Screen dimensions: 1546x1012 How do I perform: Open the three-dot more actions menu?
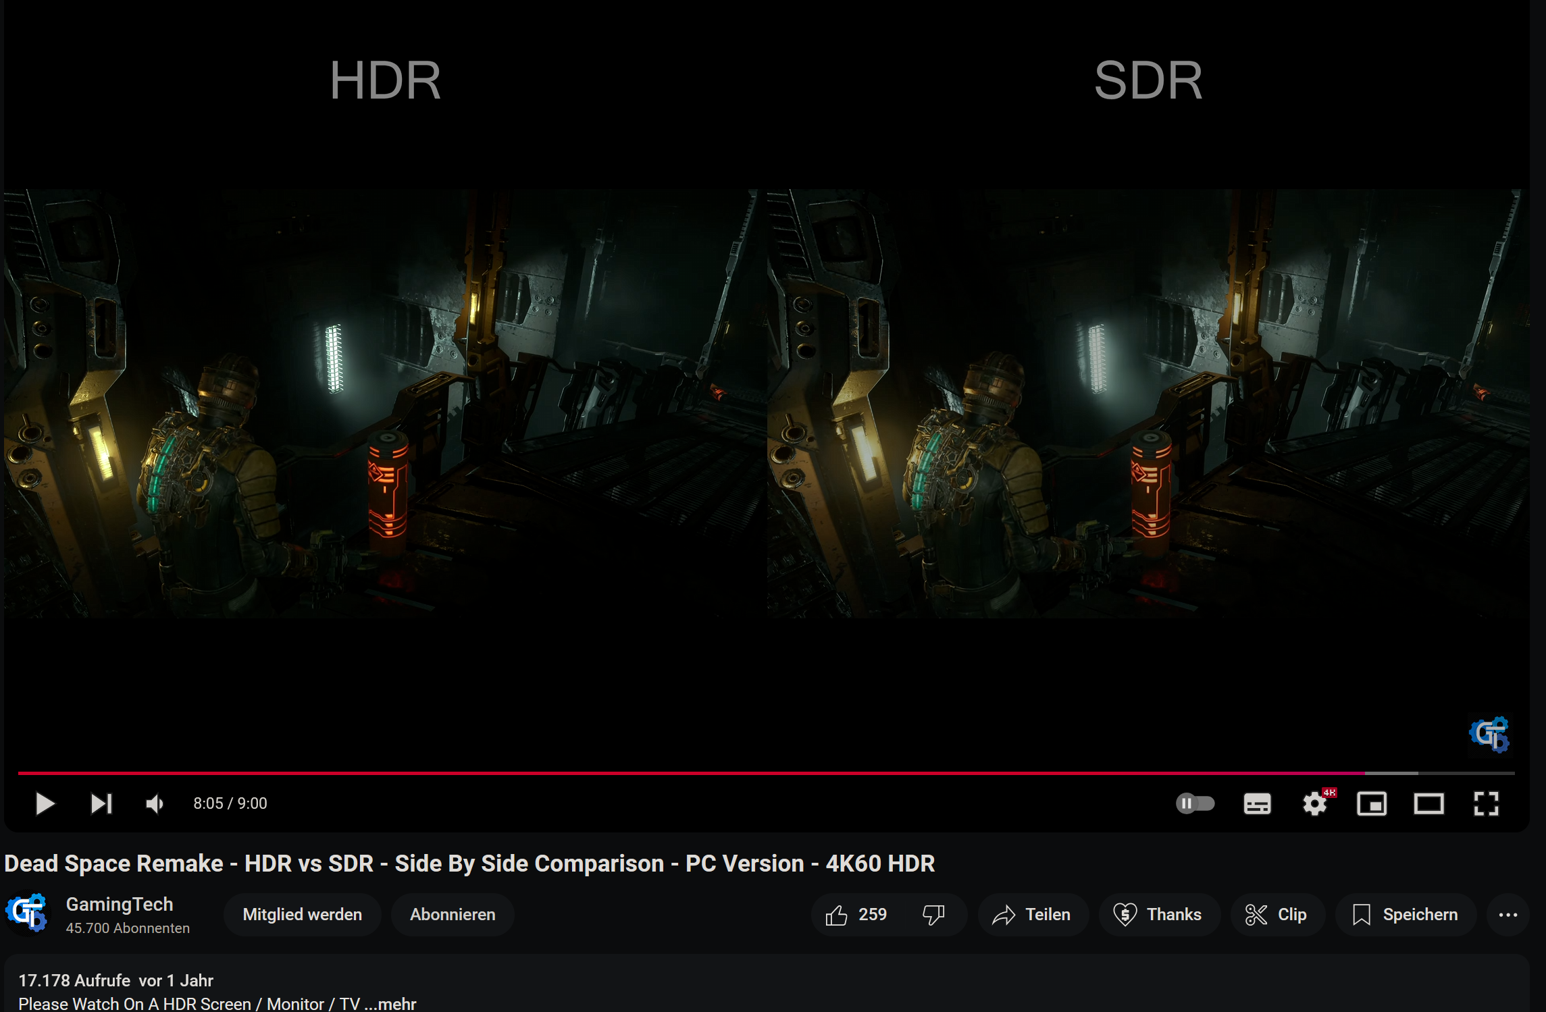coord(1508,915)
